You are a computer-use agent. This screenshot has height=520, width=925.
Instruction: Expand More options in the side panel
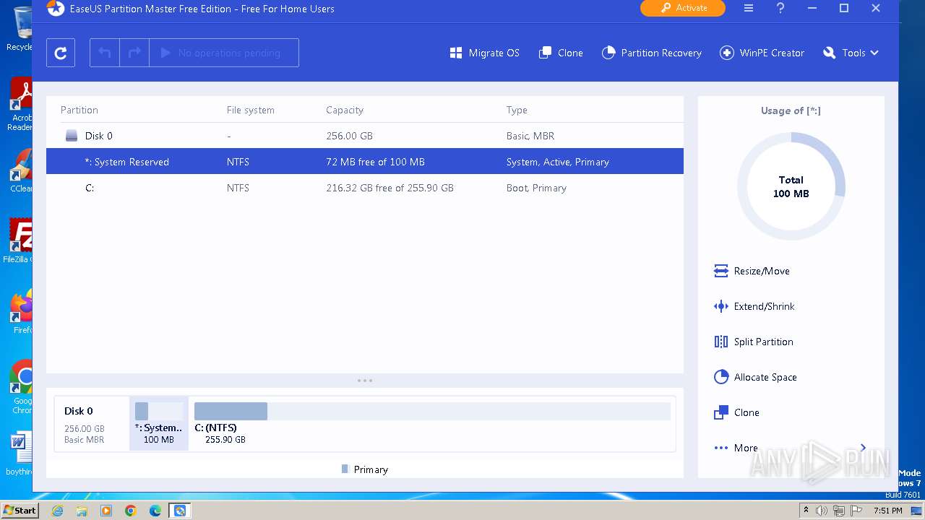(791, 448)
